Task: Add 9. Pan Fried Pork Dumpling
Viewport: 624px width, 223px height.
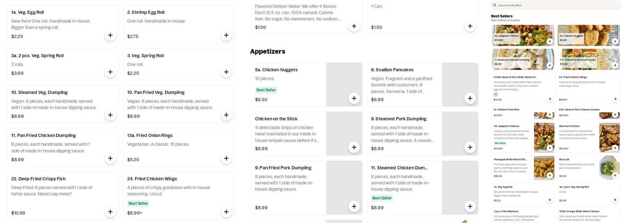Action: click(x=354, y=206)
